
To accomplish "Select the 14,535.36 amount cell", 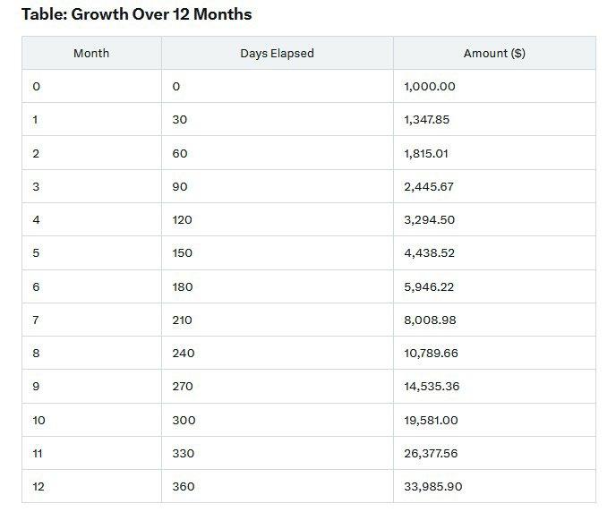I will [432, 387].
